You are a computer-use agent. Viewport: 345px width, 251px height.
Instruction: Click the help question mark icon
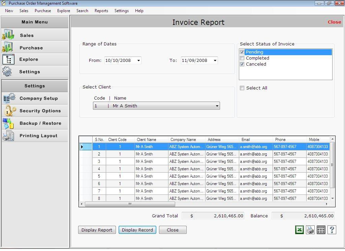[x=332, y=230]
